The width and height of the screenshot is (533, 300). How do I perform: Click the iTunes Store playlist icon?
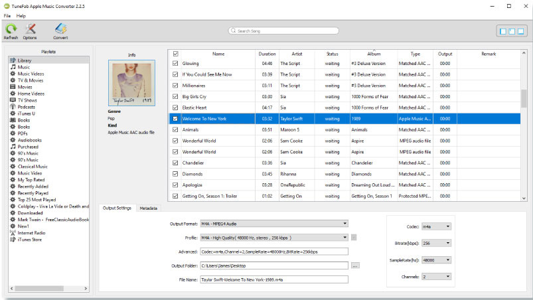pyautogui.click(x=13, y=240)
